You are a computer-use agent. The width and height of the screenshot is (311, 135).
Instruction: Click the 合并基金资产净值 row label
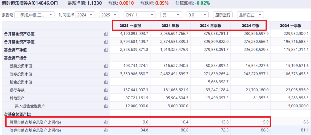pyautogui.click(x=19, y=42)
